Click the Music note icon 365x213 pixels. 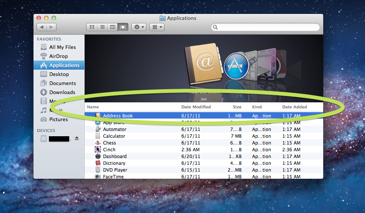pos(44,110)
